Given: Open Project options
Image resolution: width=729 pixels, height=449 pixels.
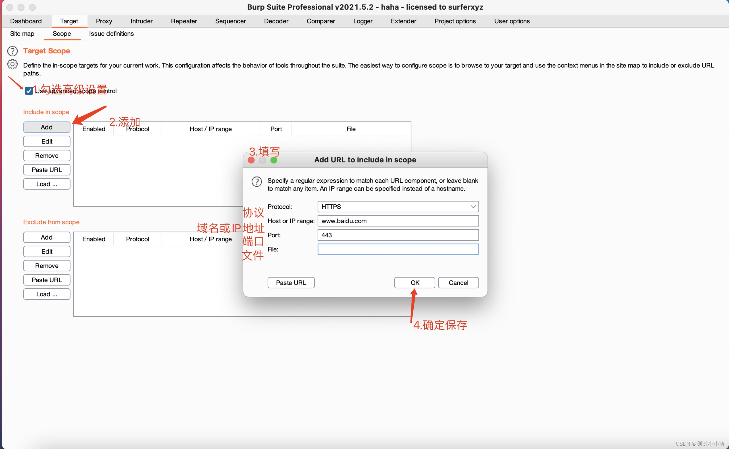Looking at the screenshot, I should coord(455,21).
